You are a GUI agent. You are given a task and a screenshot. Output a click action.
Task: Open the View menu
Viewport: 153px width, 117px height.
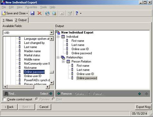click(x=20, y=7)
